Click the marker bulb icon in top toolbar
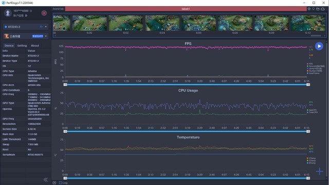Screen dimensions: 329x185 pyautogui.click(x=313, y=9)
